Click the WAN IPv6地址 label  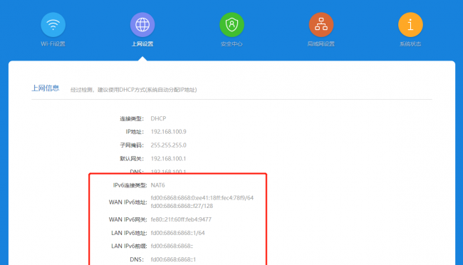128,202
